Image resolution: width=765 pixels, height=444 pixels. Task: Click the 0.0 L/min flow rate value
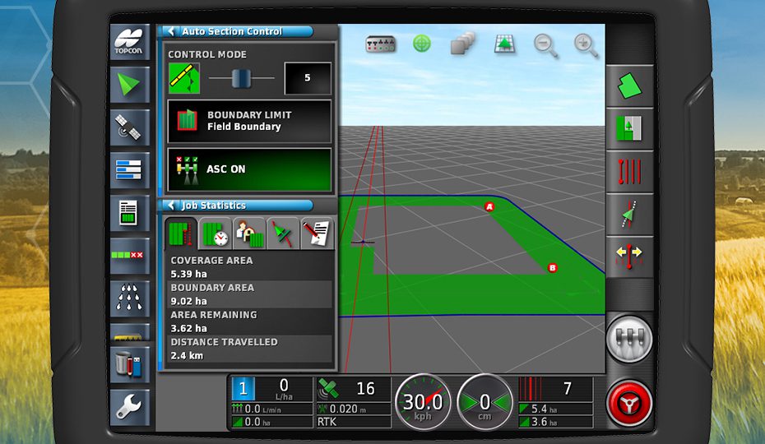click(x=262, y=409)
